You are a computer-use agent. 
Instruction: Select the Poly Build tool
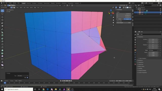pyautogui.click(x=2, y=50)
